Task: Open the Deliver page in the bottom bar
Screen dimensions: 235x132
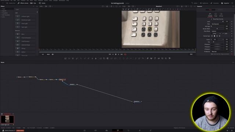Action: 151,131
